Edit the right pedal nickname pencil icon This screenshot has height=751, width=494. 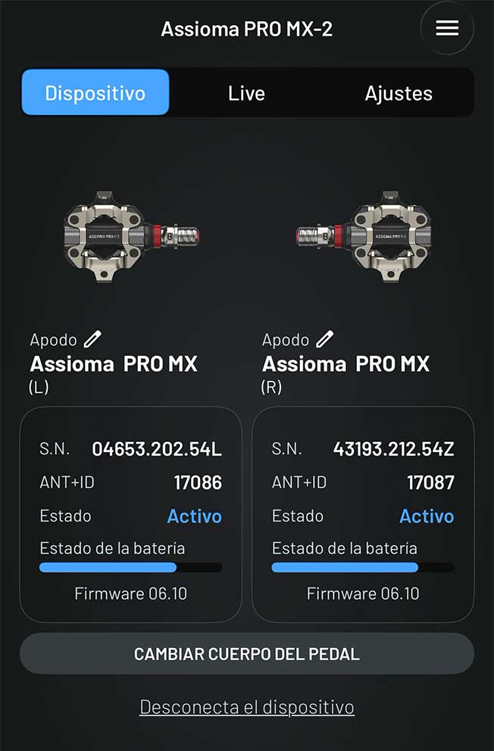tap(324, 338)
